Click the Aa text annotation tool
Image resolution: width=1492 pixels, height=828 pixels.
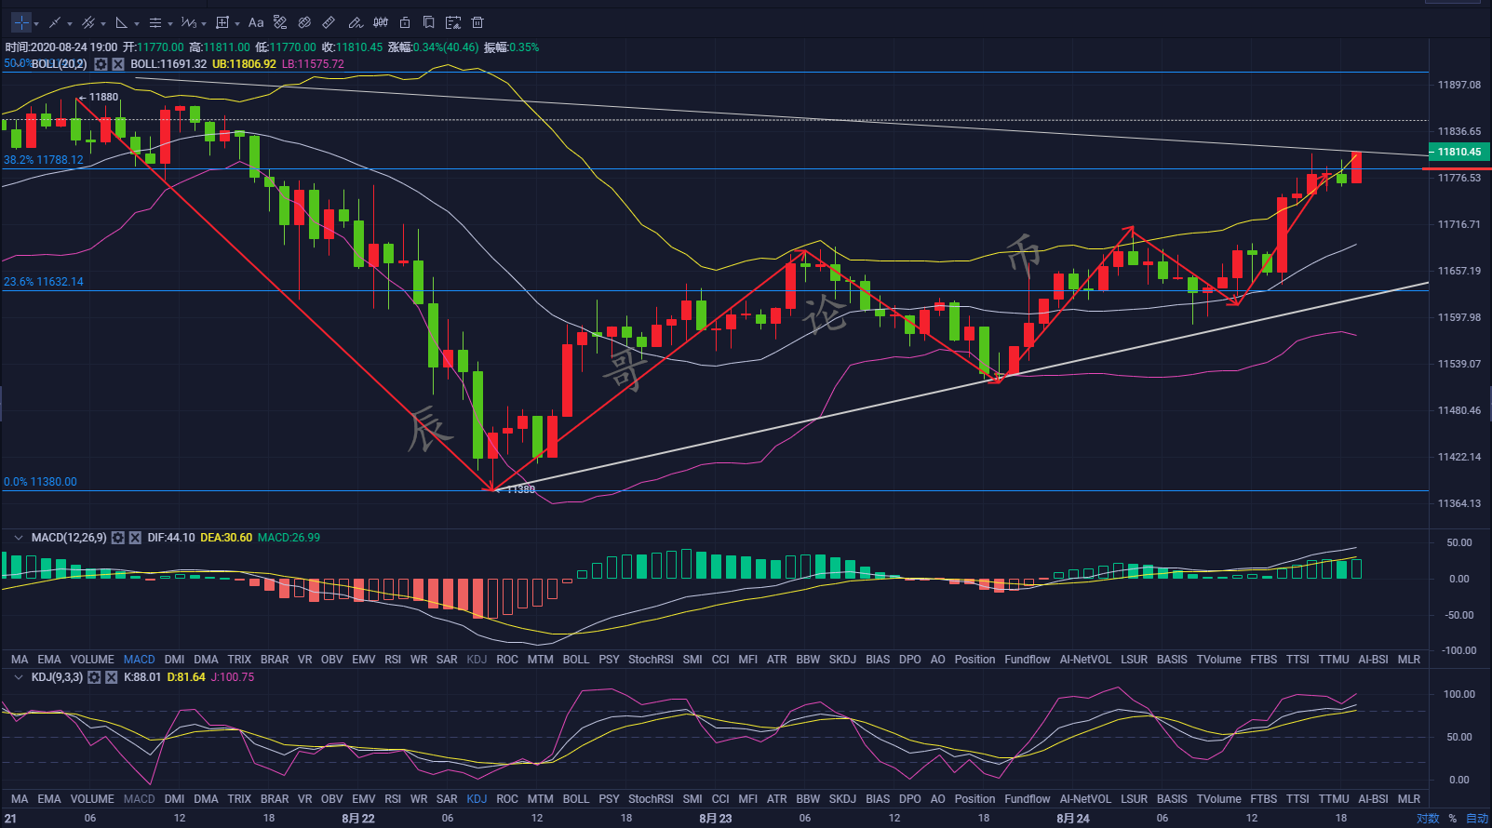[x=256, y=22]
